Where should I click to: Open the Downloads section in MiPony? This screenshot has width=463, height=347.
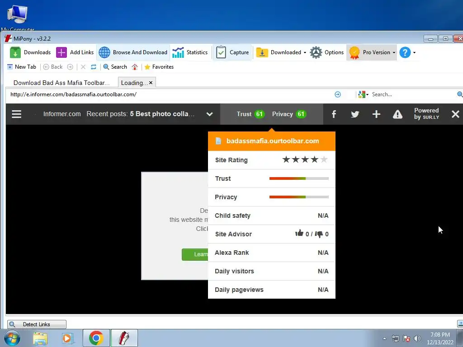(30, 52)
